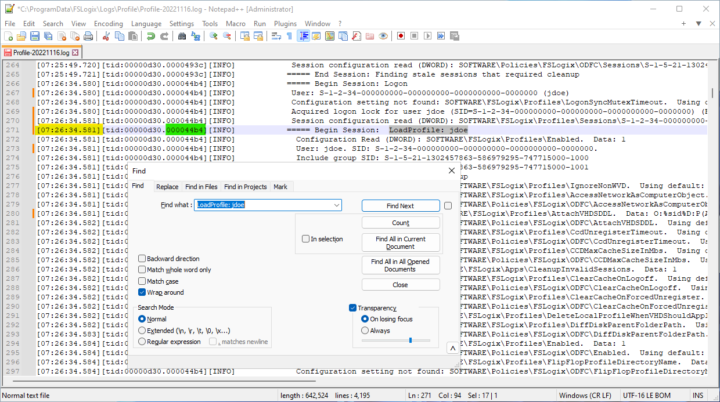Click the Count button
Image resolution: width=720 pixels, height=402 pixels.
[x=401, y=223]
